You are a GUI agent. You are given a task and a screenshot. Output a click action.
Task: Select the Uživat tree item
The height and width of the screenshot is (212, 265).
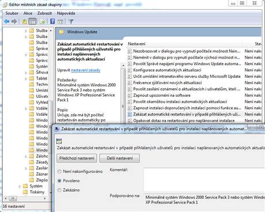41,96
